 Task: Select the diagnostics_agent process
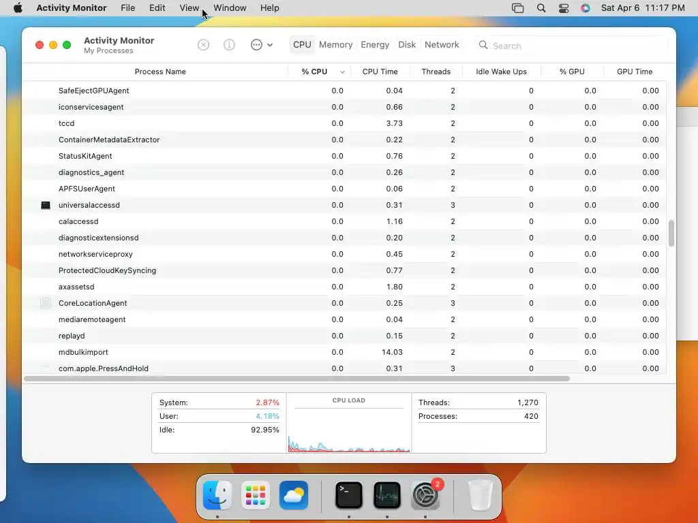coord(344,172)
